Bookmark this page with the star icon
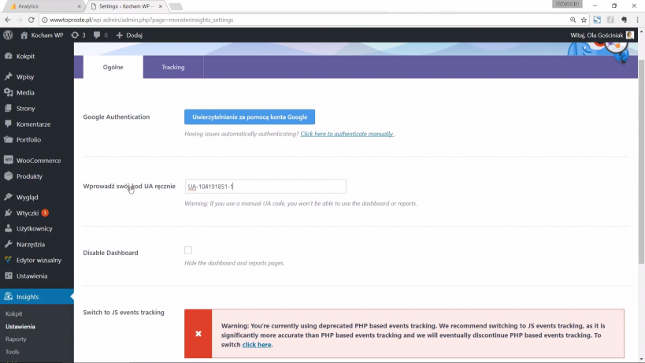The width and height of the screenshot is (645, 363). coord(584,20)
